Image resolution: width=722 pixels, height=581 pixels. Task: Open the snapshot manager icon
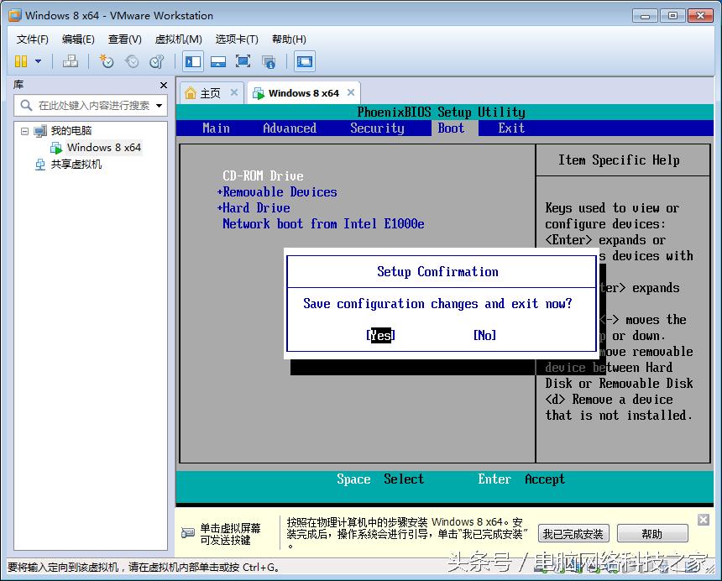pyautogui.click(x=157, y=61)
